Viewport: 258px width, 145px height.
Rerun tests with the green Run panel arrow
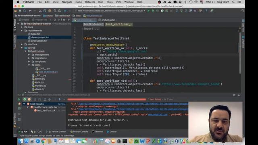(x=19, y=99)
